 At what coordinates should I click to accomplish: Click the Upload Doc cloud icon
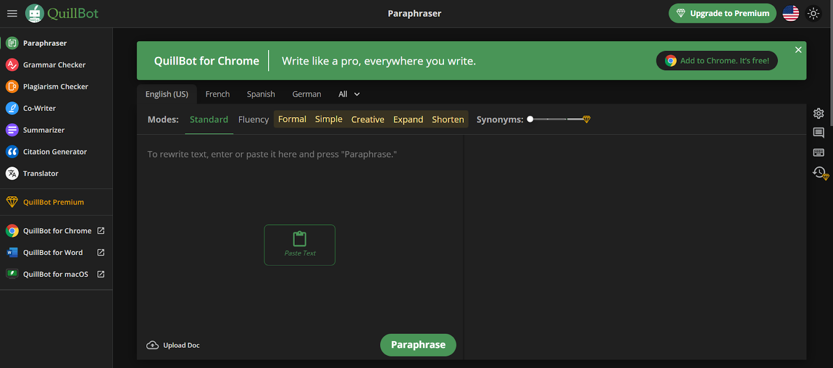[153, 345]
